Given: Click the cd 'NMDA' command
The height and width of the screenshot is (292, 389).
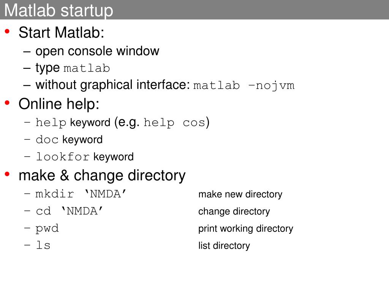Looking at the screenshot, I should [x=69, y=211].
